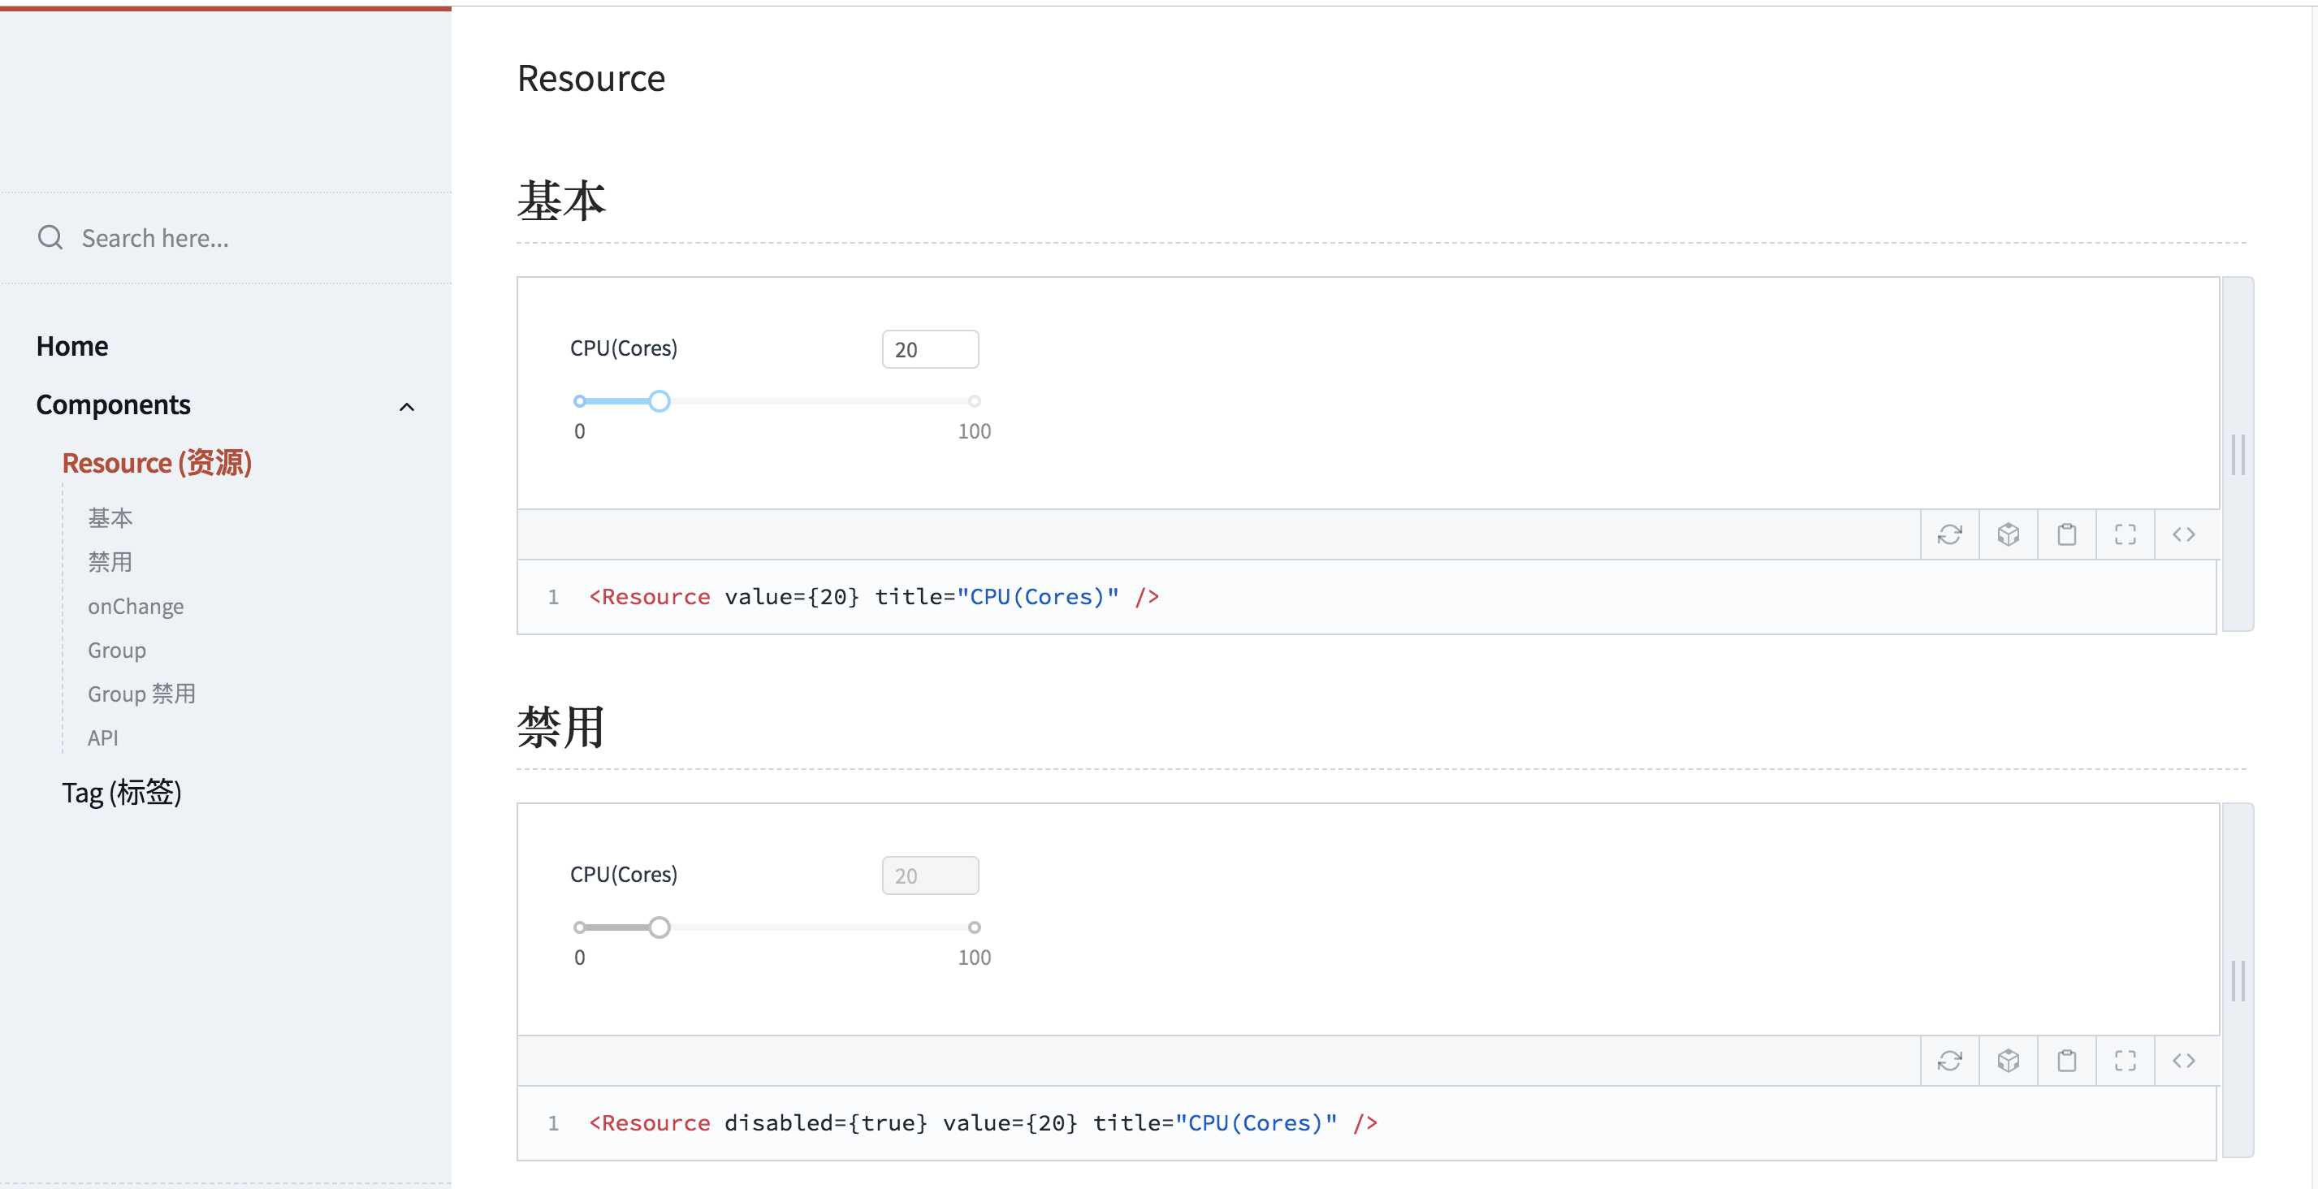Viewport: 2318px width, 1189px height.
Task: Toggle fullscreen for the 禁用 demo
Action: [2126, 1061]
